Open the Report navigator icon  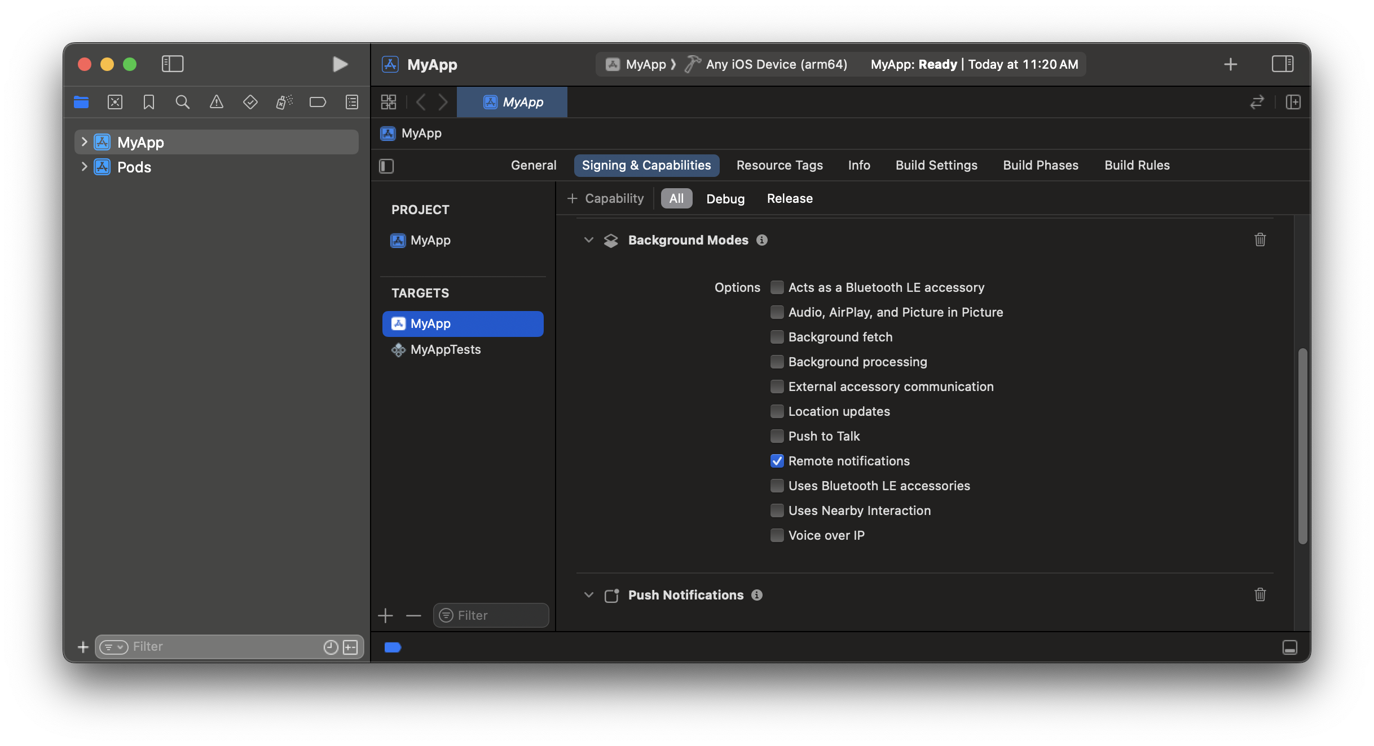coord(352,102)
